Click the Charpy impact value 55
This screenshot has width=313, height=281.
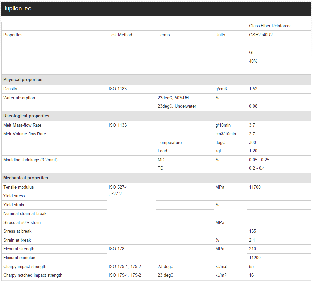tap(251, 266)
